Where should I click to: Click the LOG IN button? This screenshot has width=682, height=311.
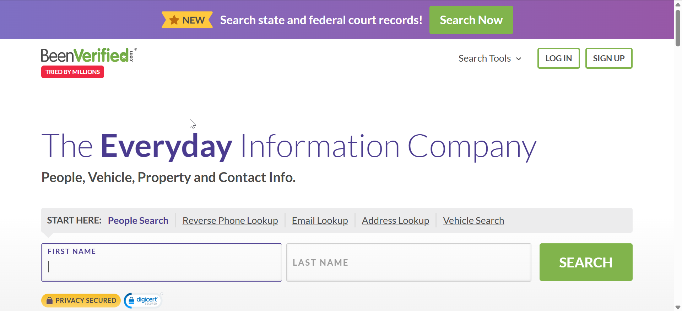pyautogui.click(x=558, y=58)
